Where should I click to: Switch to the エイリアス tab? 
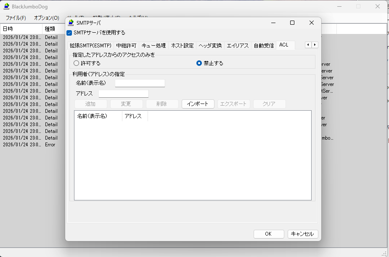tap(238, 45)
